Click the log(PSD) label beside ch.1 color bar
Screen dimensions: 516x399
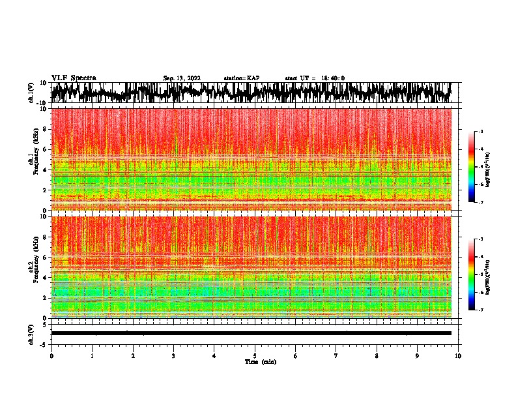tap(488, 170)
